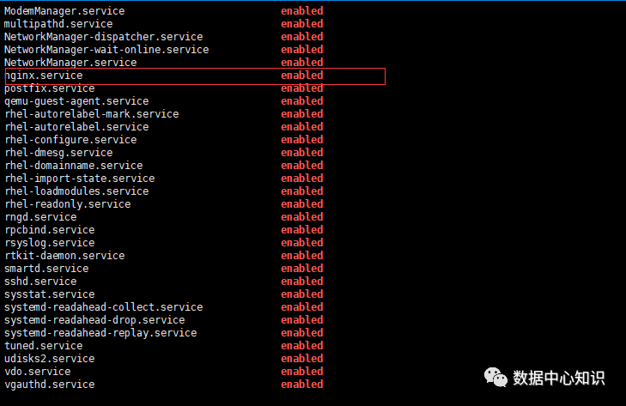Click NetworkManager-dispatcher.service line

pyautogui.click(x=104, y=37)
